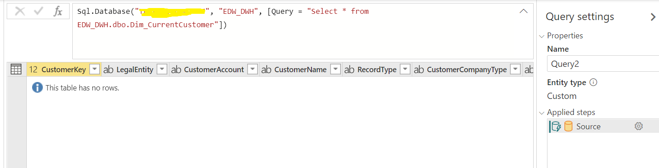The image size is (659, 168).
Task: Change CustomerKey column data type icon
Action: pos(33,70)
